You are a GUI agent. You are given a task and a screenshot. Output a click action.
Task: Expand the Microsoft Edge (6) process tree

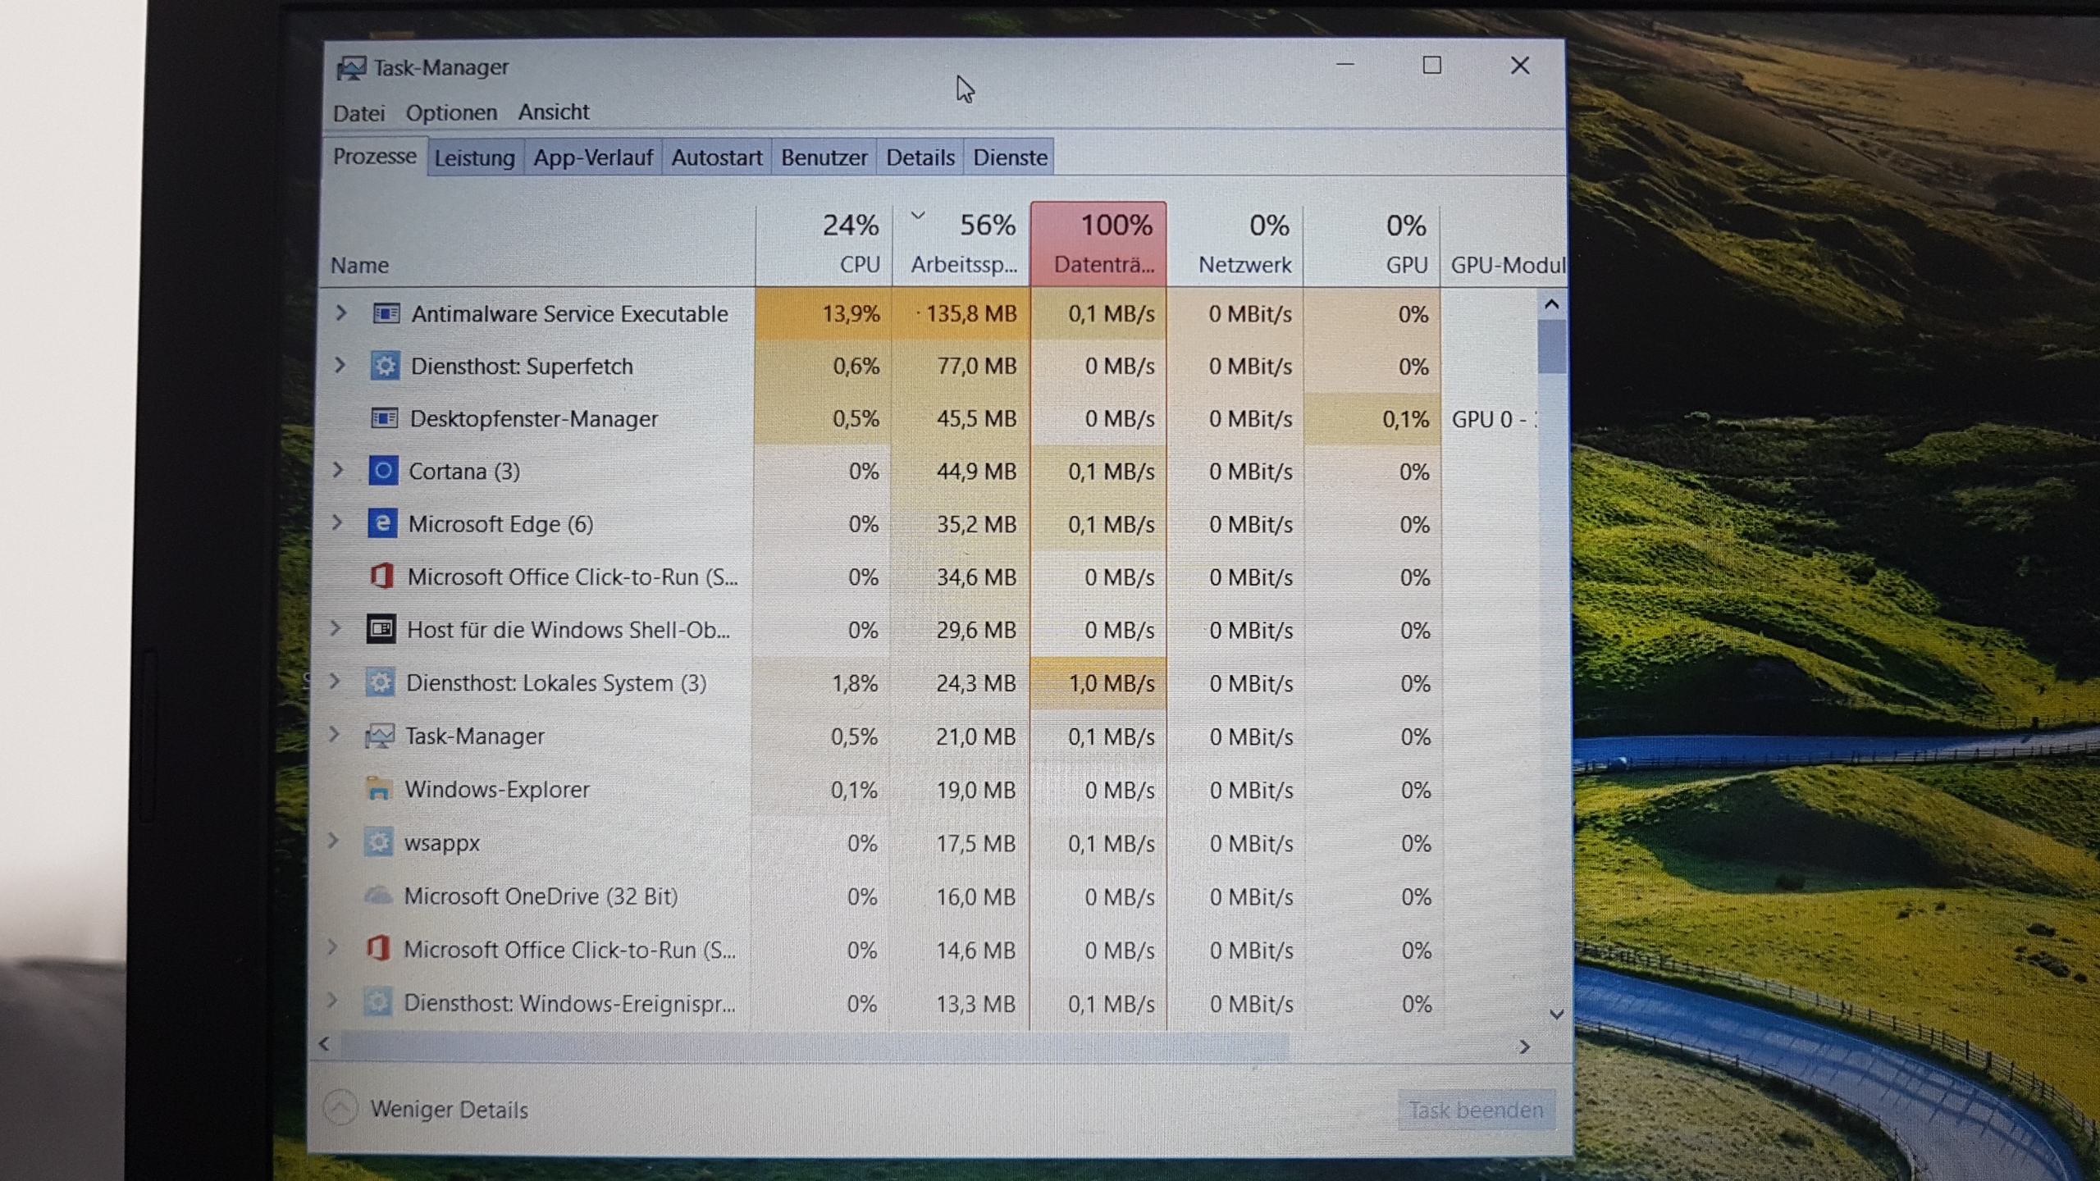[x=337, y=522]
